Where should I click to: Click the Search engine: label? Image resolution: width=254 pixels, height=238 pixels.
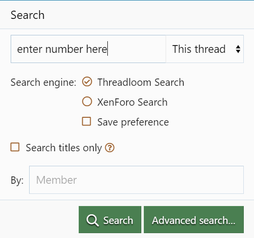pos(43,82)
